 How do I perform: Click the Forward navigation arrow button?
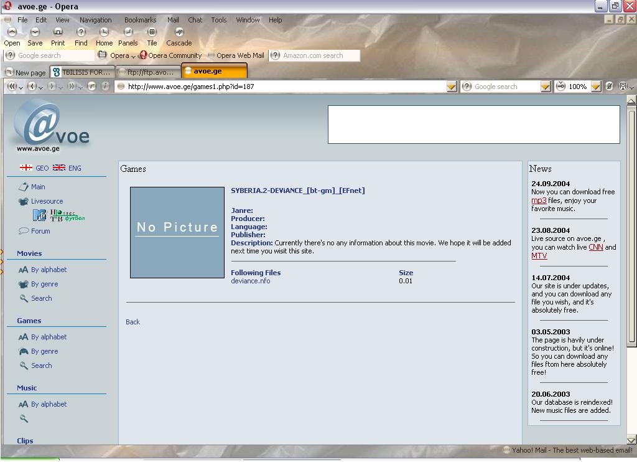(x=52, y=86)
